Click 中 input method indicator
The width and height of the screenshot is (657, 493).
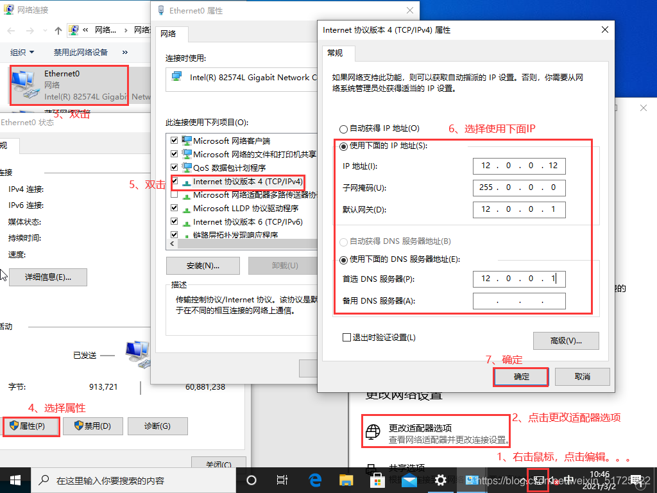pyautogui.click(x=568, y=480)
